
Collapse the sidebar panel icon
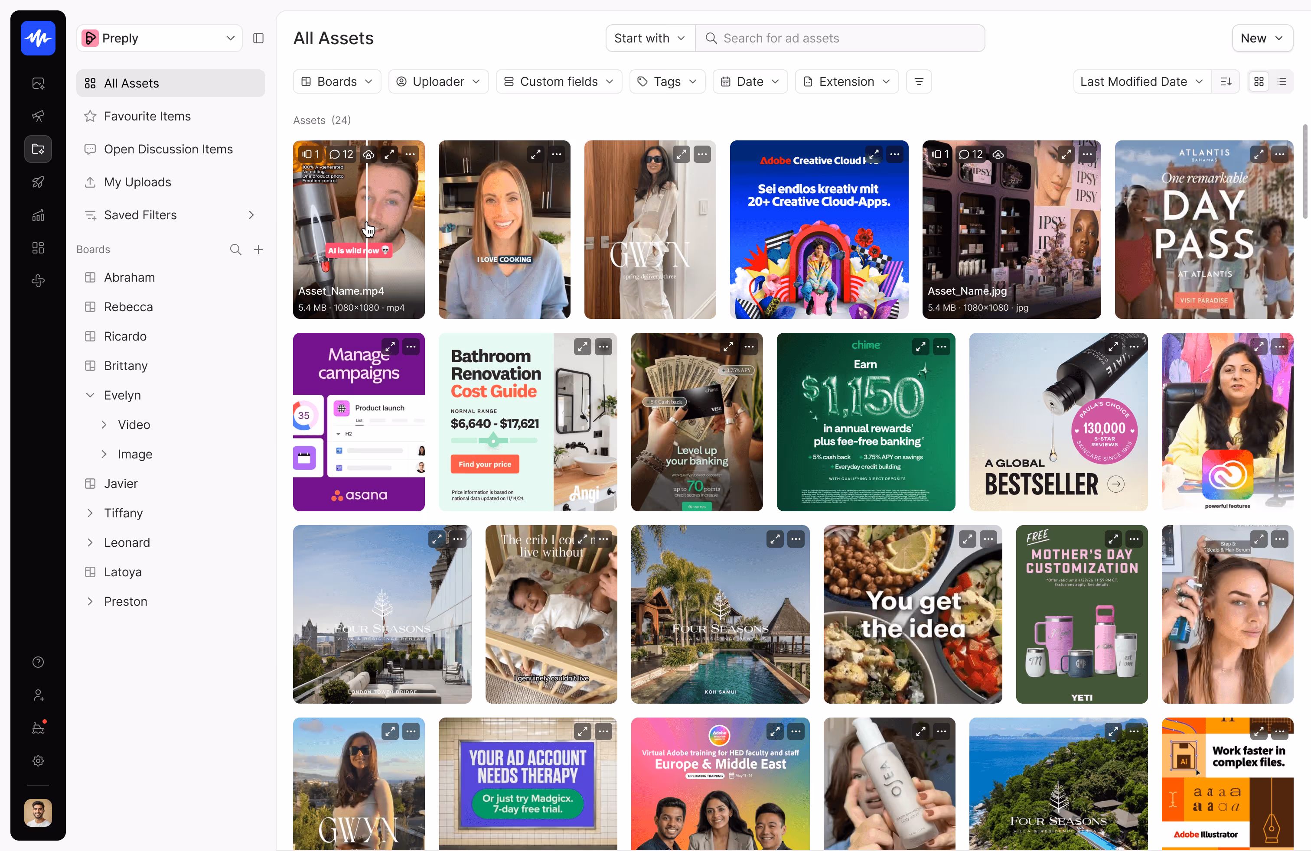(x=258, y=38)
